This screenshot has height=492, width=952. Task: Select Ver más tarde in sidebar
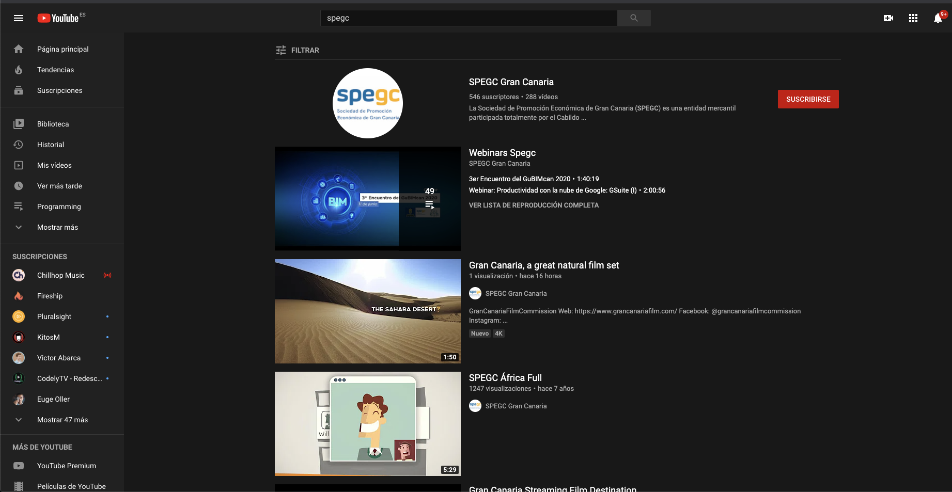click(59, 186)
